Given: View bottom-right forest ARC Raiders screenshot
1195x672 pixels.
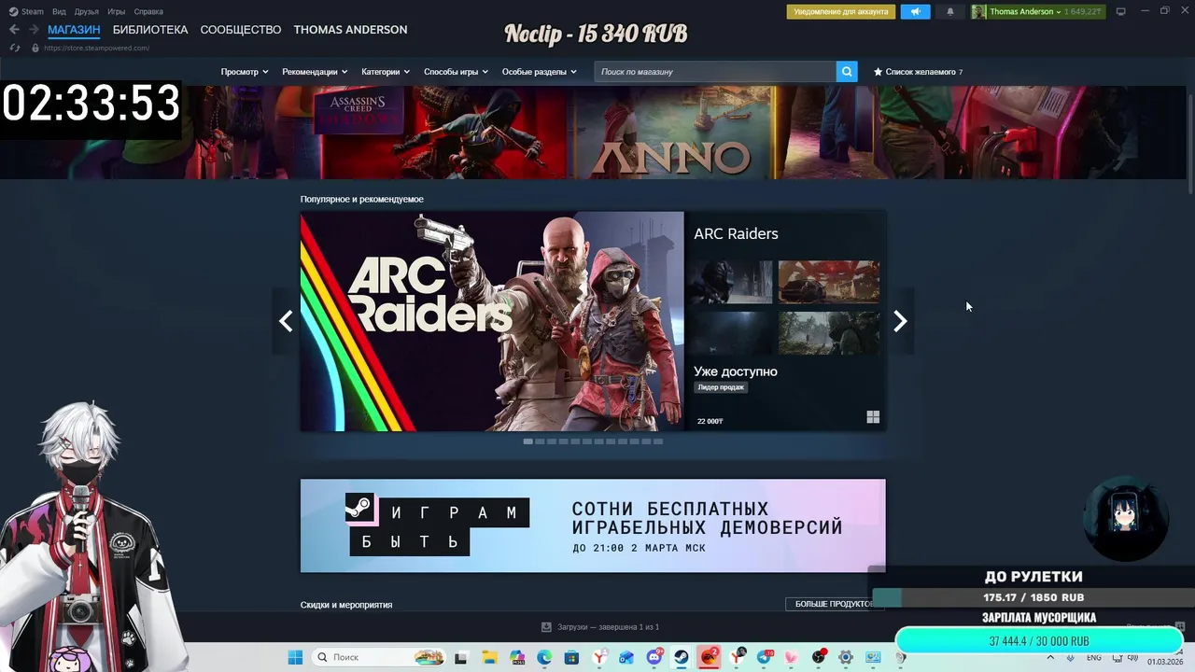Looking at the screenshot, I should (x=829, y=333).
